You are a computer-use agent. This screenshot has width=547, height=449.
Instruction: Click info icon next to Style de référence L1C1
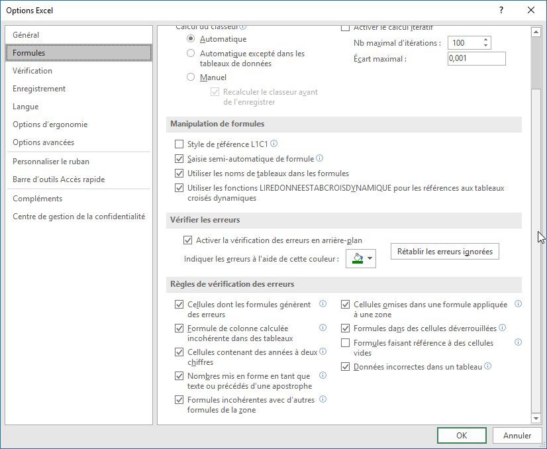(x=276, y=144)
